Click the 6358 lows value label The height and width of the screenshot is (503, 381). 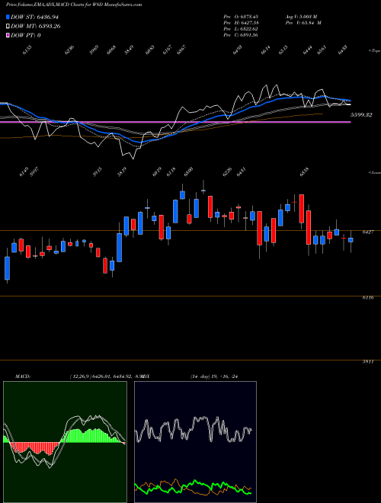coord(304,172)
